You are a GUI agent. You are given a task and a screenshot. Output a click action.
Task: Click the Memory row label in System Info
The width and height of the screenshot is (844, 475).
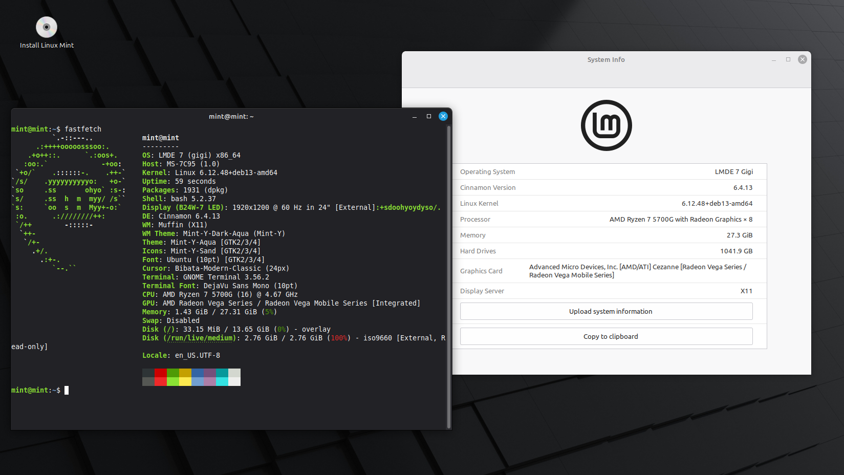[x=473, y=235]
